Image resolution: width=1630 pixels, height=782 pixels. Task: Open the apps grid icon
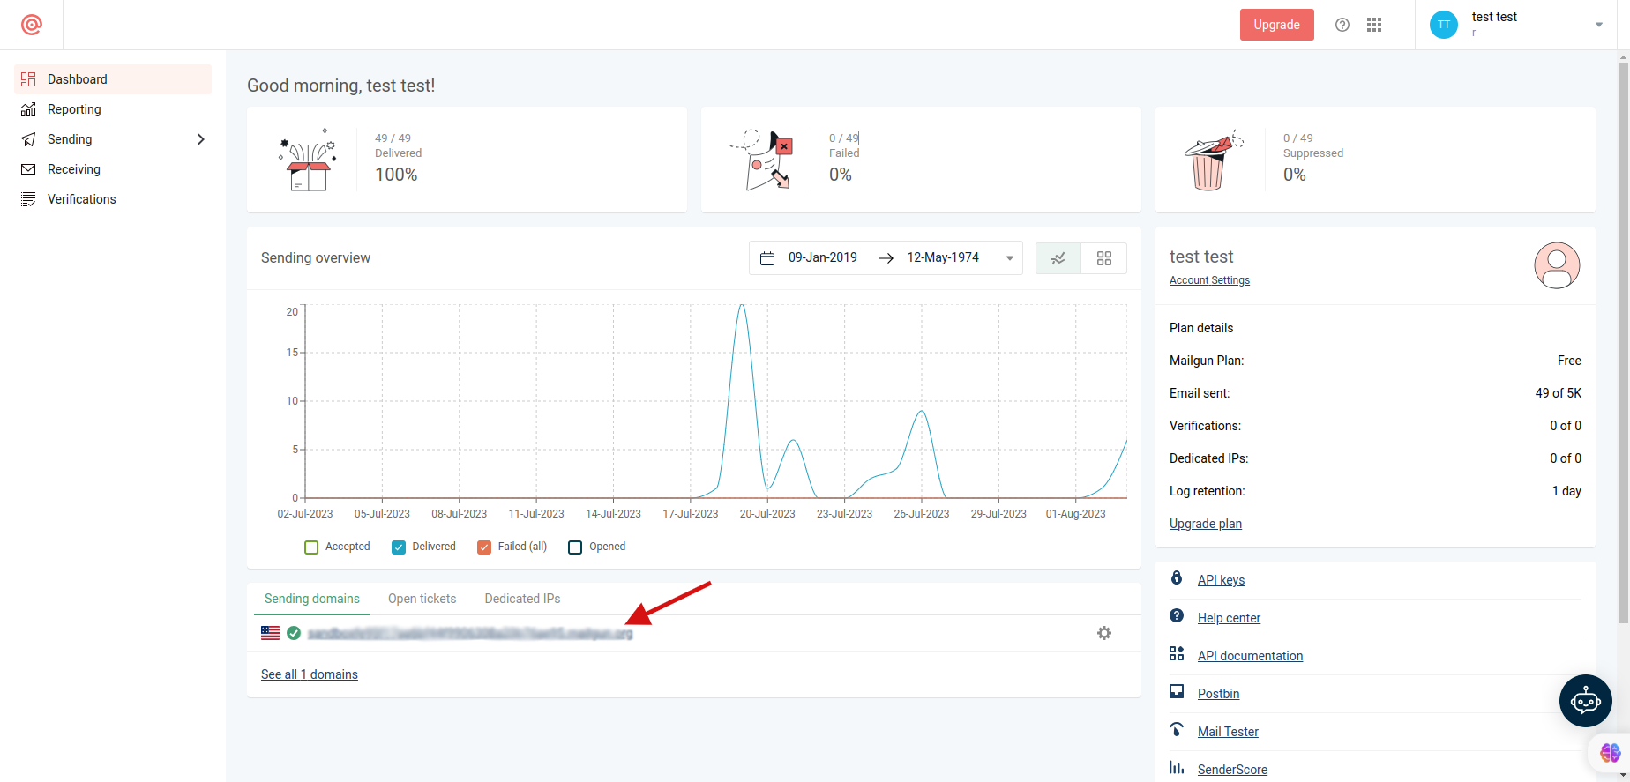[x=1374, y=25]
